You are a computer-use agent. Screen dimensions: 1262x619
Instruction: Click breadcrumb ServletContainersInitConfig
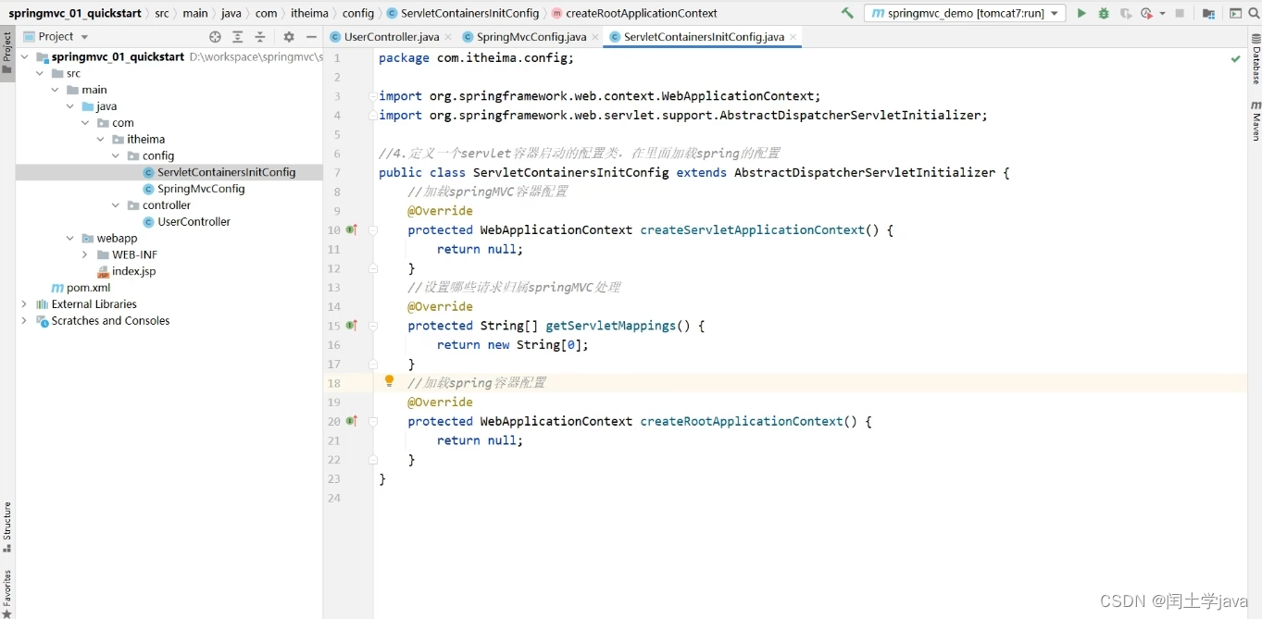pos(469,13)
